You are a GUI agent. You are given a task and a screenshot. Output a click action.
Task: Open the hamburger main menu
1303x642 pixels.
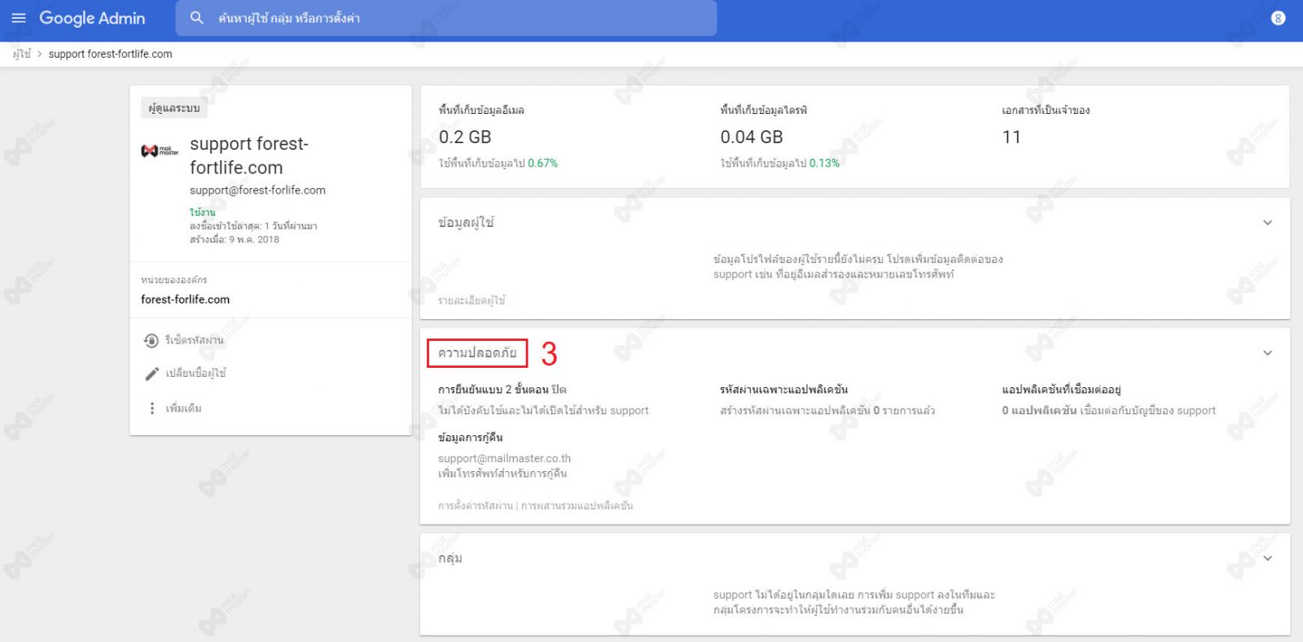pos(19,18)
